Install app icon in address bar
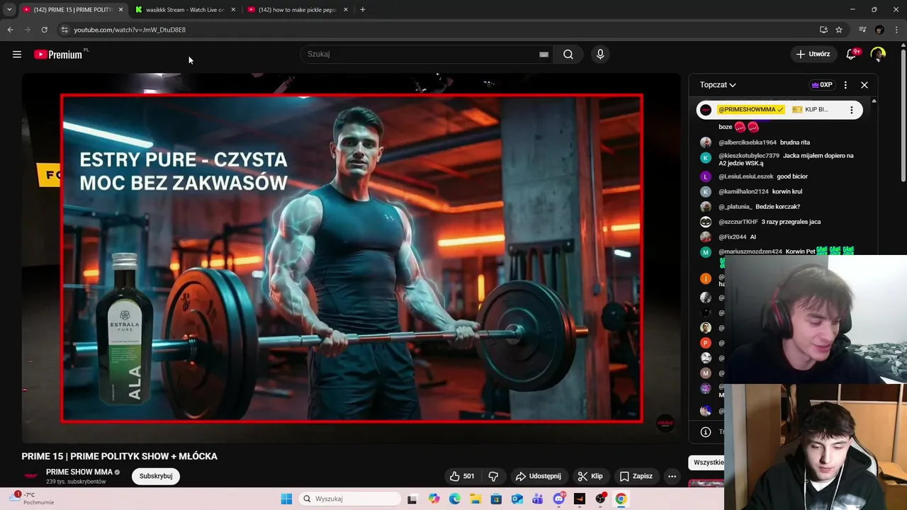The image size is (907, 510). 823,30
